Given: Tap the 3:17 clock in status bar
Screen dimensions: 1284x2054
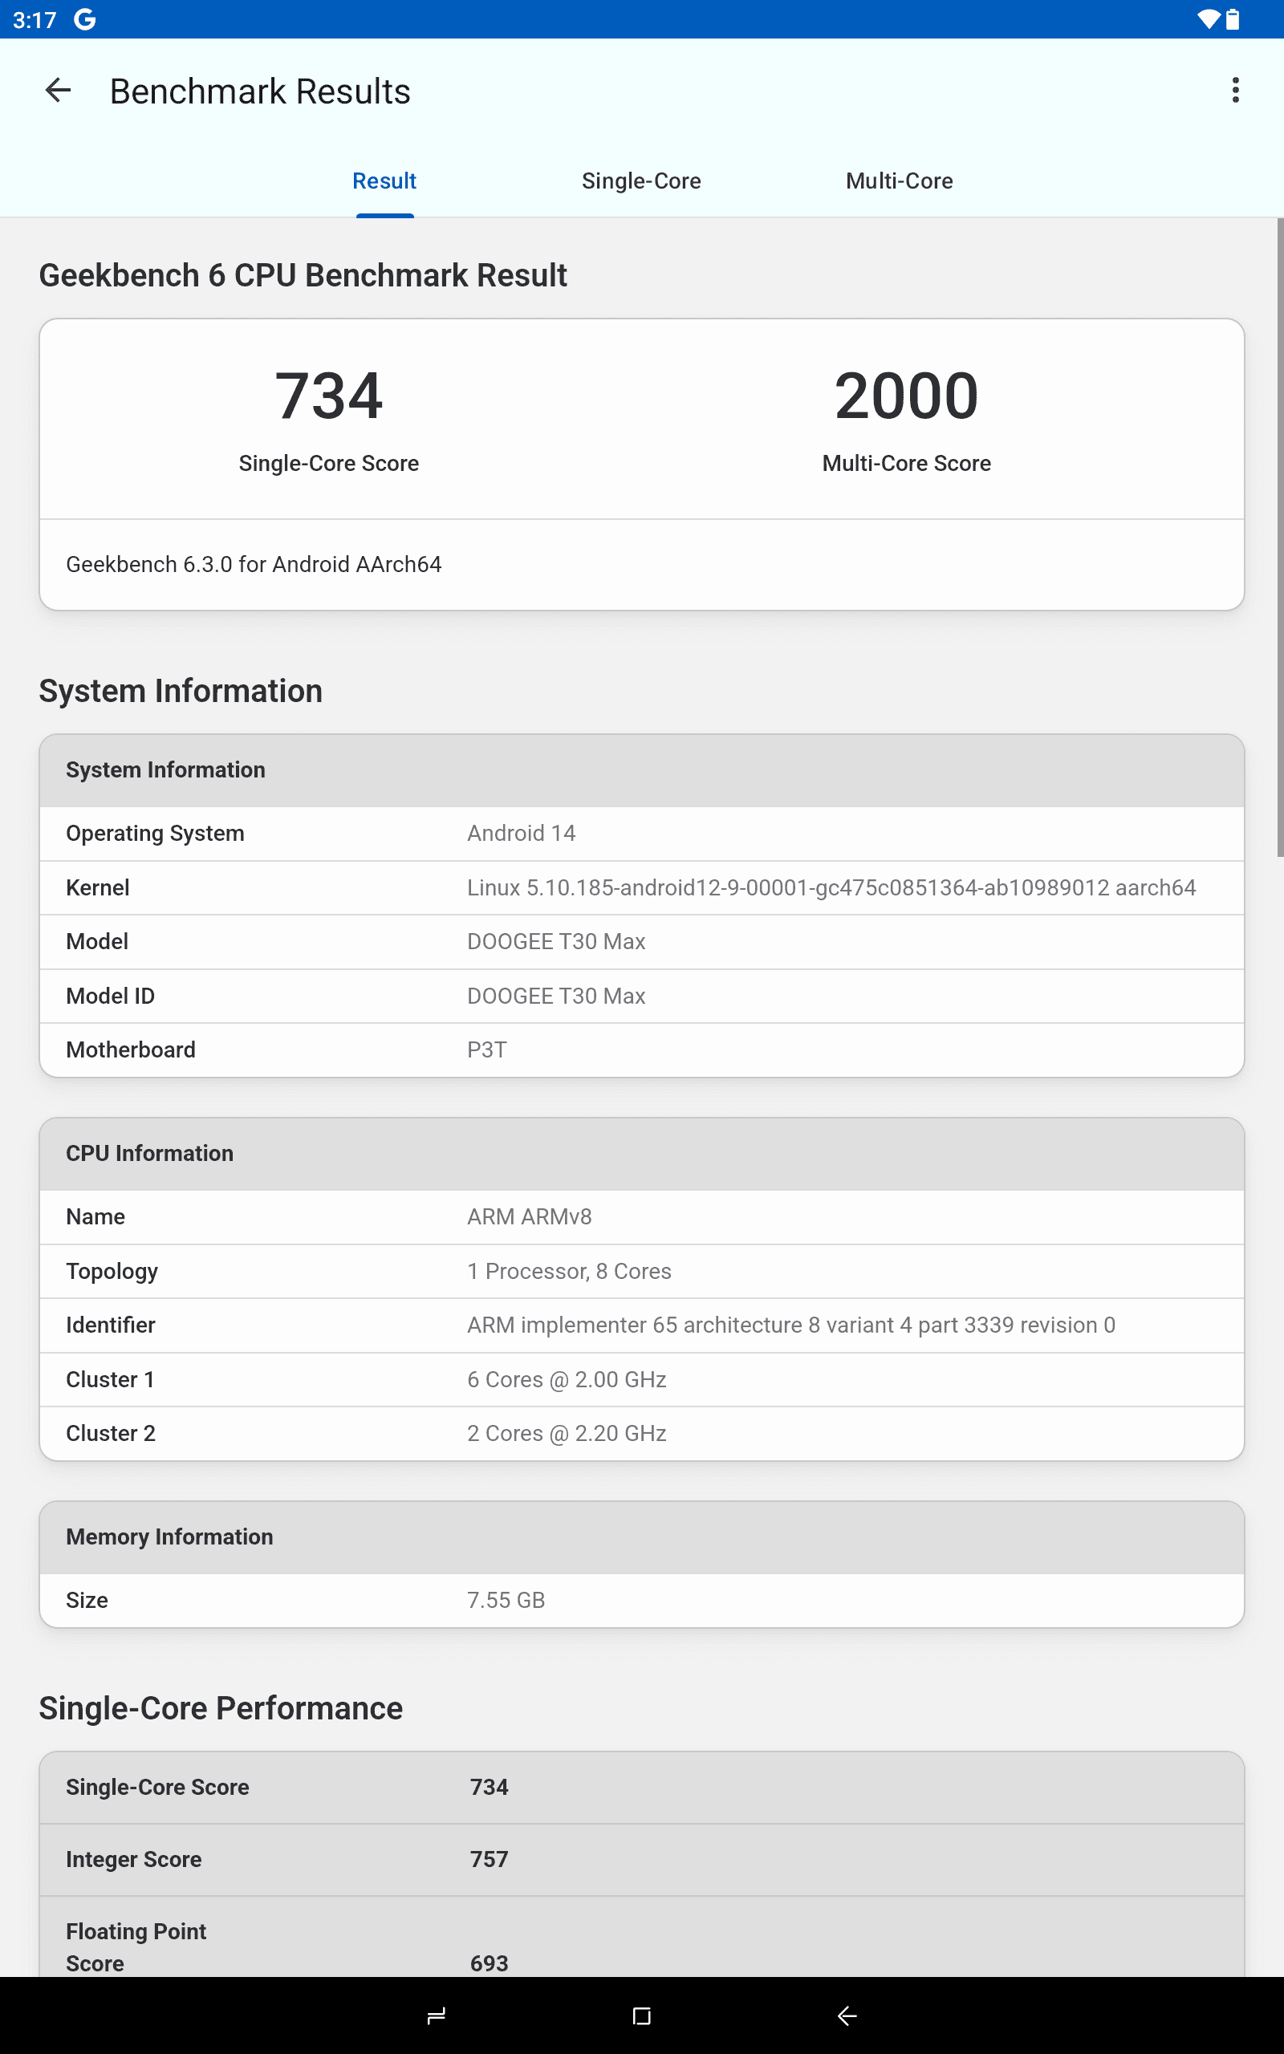Looking at the screenshot, I should (35, 19).
